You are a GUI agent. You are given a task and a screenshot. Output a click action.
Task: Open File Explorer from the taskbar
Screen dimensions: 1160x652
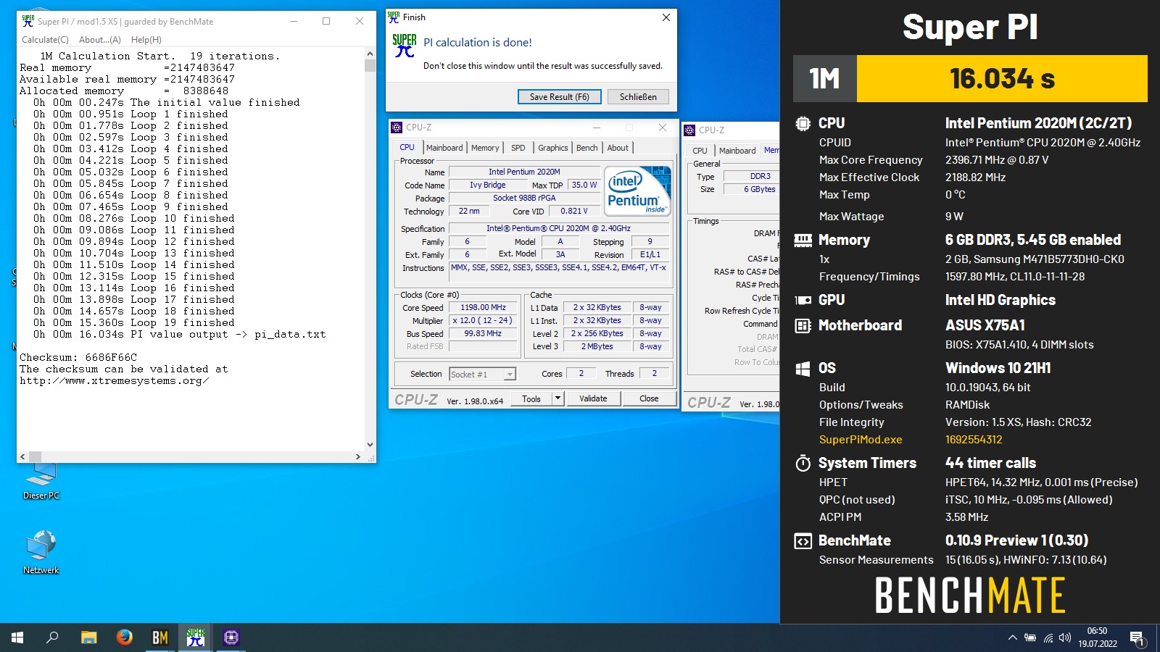point(88,638)
